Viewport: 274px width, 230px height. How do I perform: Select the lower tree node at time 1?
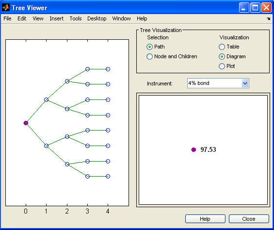tap(46, 146)
